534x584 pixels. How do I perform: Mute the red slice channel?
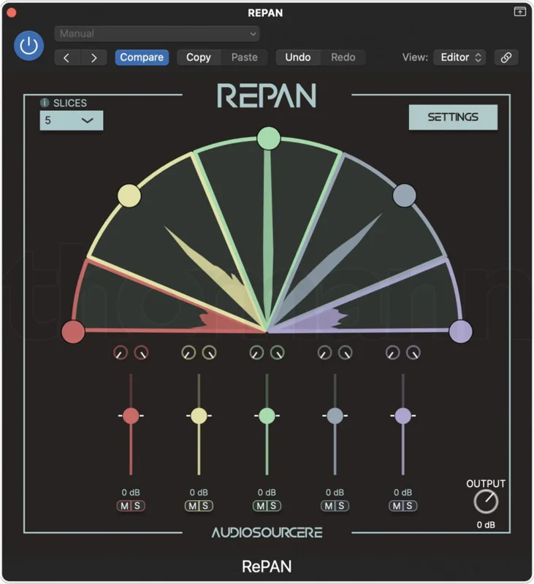(x=124, y=506)
